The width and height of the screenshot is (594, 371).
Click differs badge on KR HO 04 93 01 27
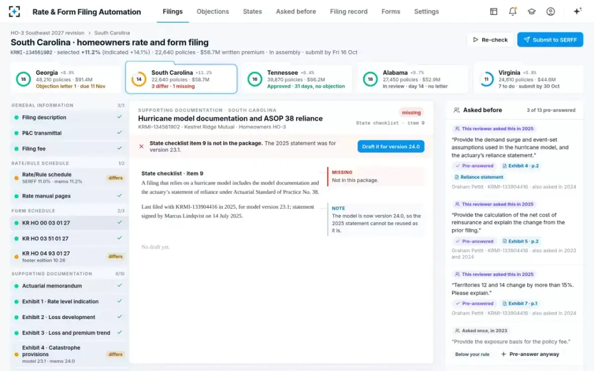[115, 256]
